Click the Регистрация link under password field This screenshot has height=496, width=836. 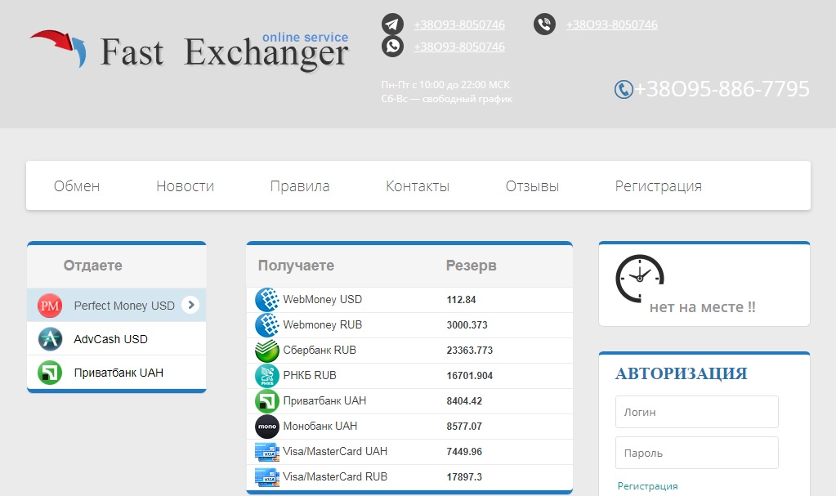click(647, 485)
